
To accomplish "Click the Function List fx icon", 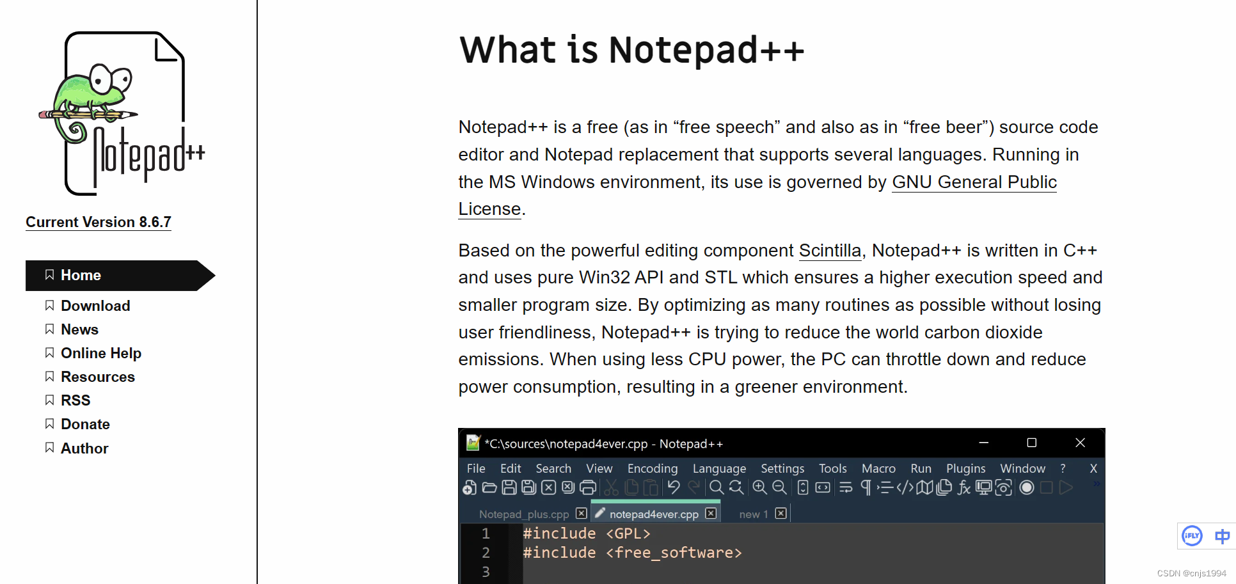I will pos(964,488).
